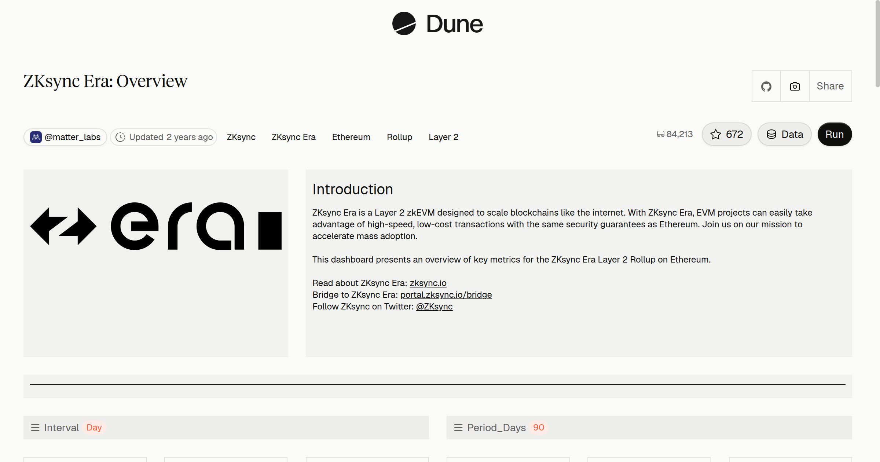Open the Data button

(785, 134)
